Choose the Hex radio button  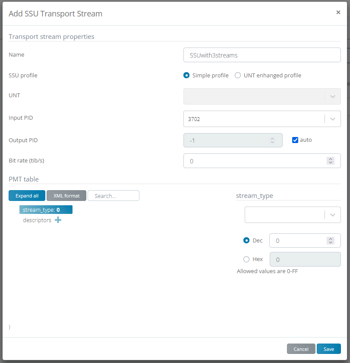click(246, 259)
